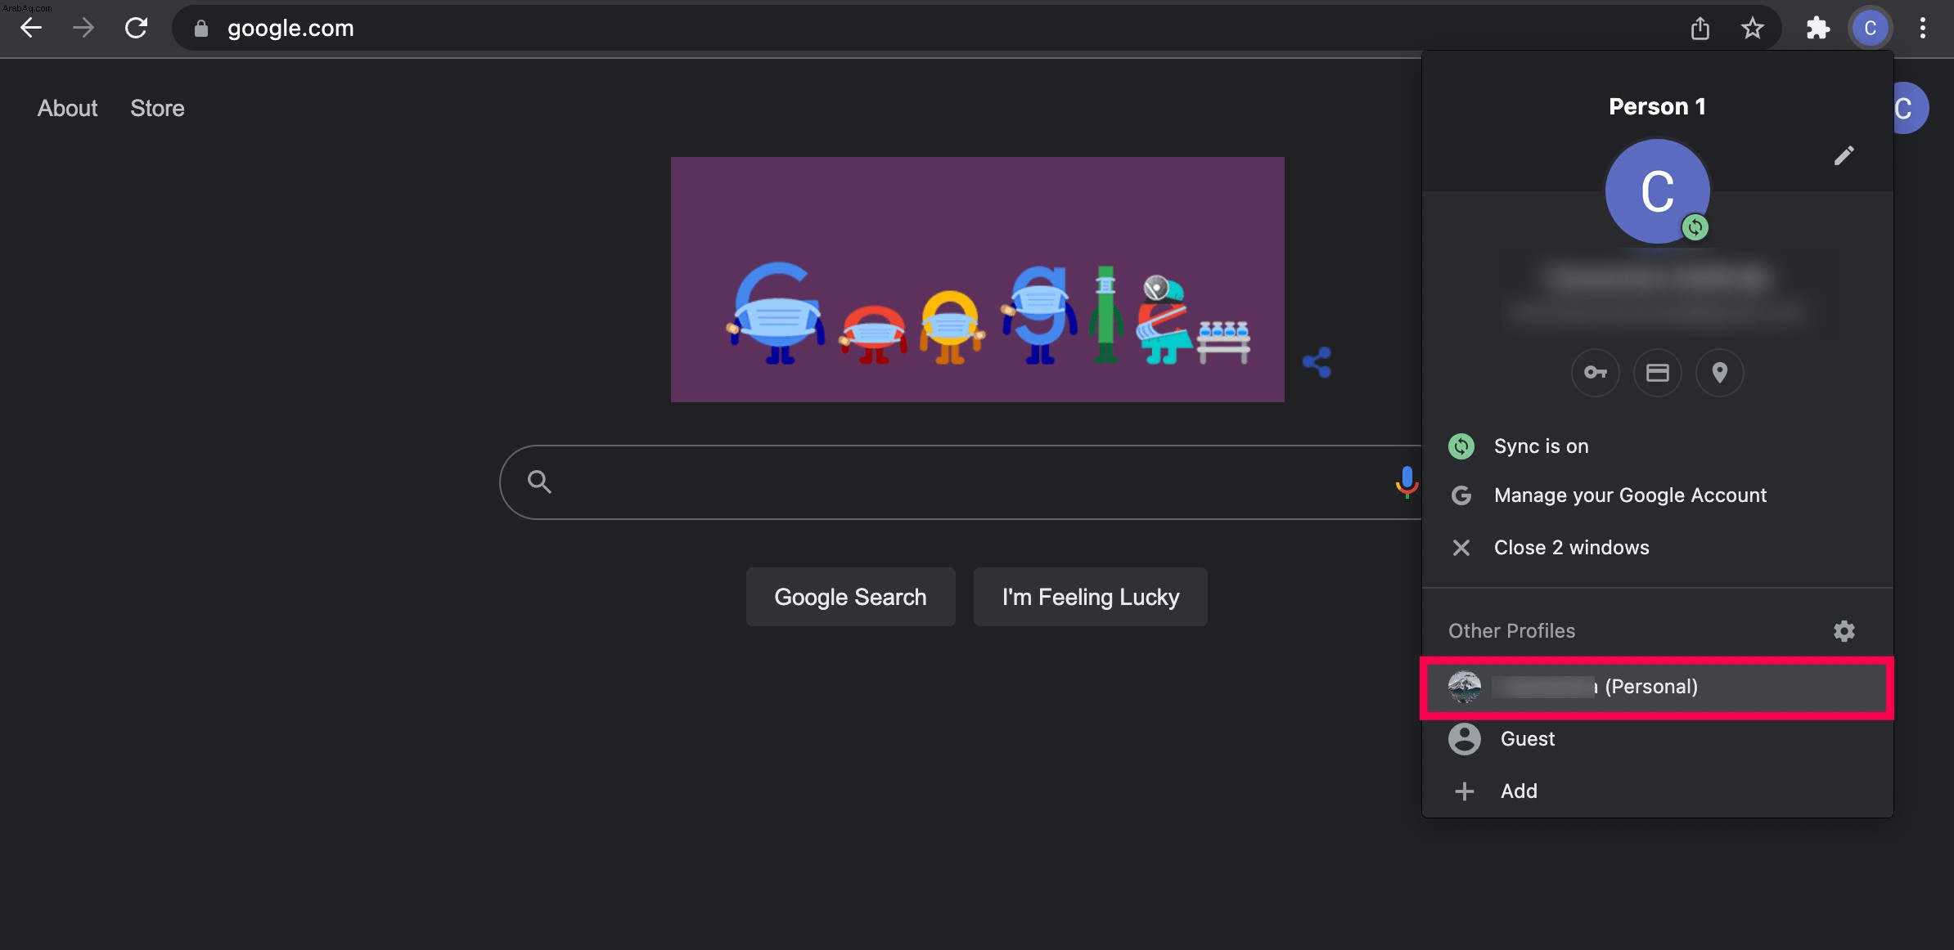Open the Chrome three-dot menu

point(1923,29)
